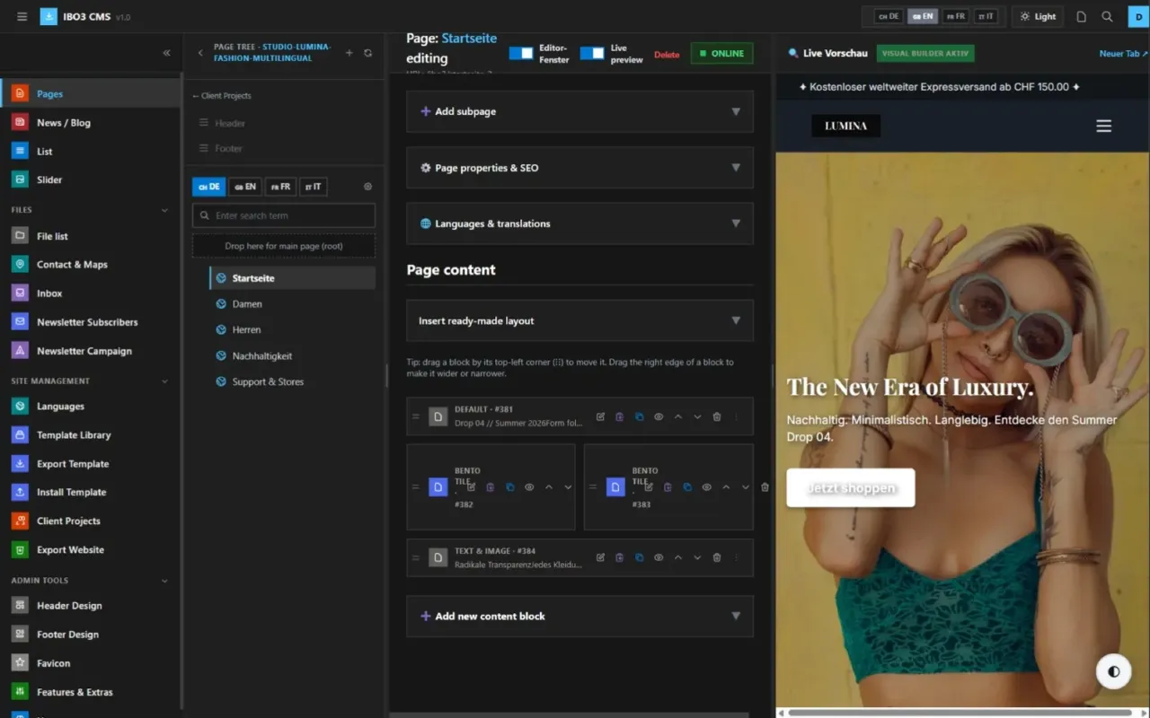1150x718 pixels.
Task: Click the ONLINE status button
Action: pos(721,54)
